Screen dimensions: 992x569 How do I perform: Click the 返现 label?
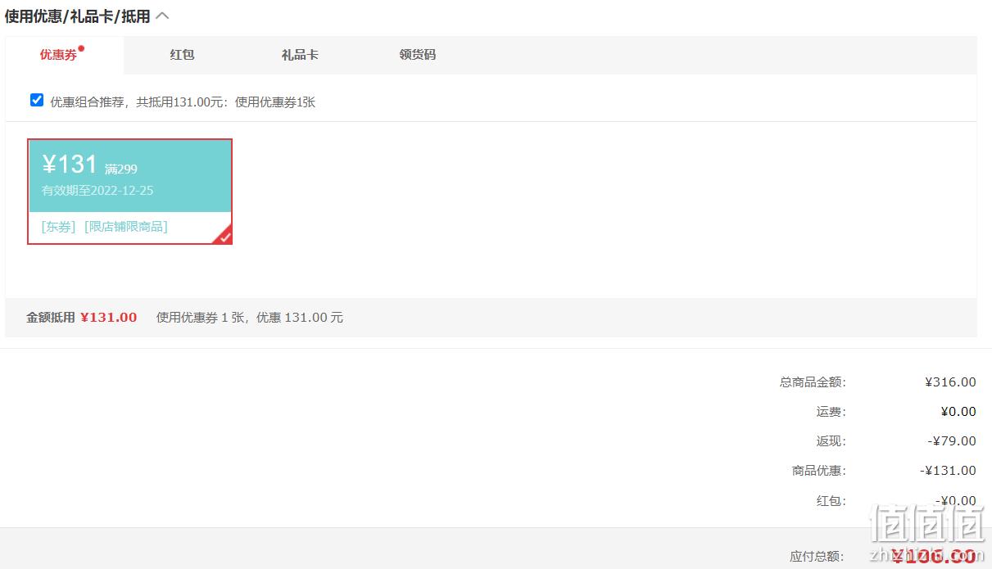[831, 441]
